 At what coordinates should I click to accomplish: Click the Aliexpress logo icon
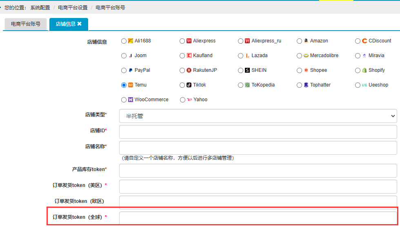pos(189,41)
